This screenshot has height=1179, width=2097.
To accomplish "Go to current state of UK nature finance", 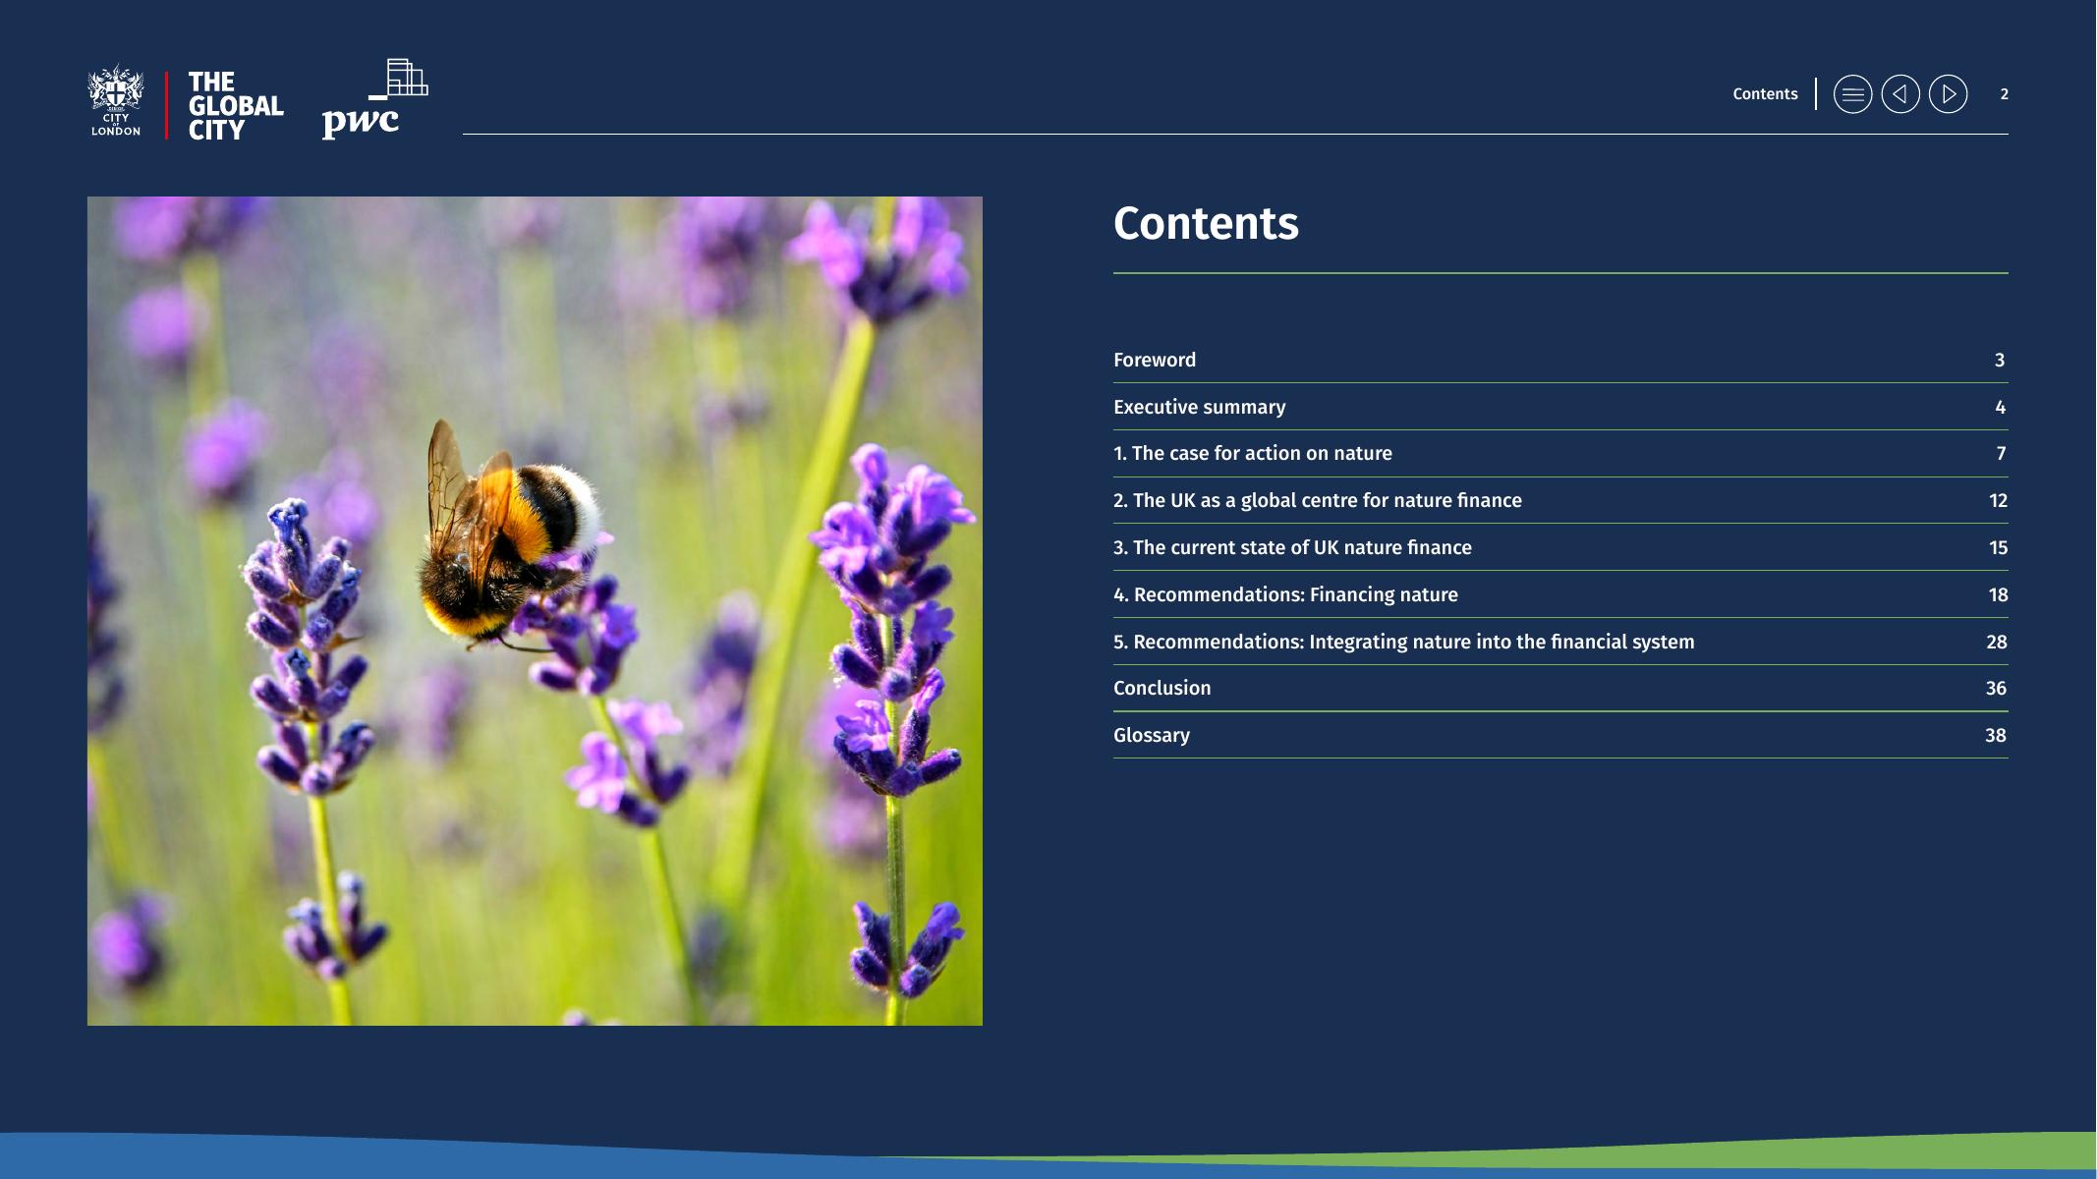I will (x=1292, y=547).
